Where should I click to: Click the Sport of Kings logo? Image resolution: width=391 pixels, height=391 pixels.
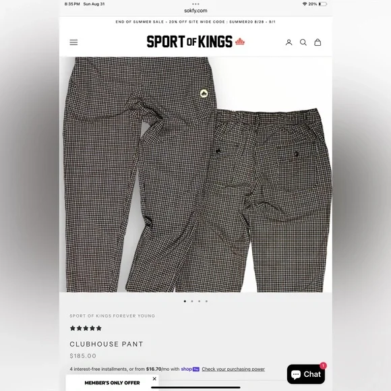click(195, 42)
